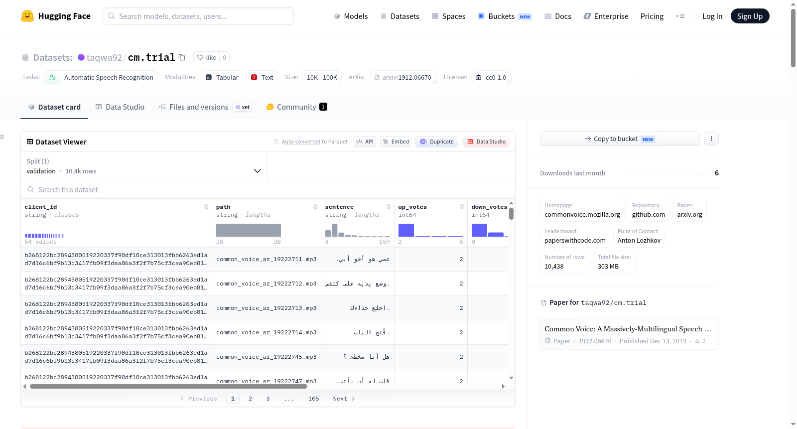797x429 pixels.
Task: Open the API button in Dataset Viewer
Action: point(365,142)
